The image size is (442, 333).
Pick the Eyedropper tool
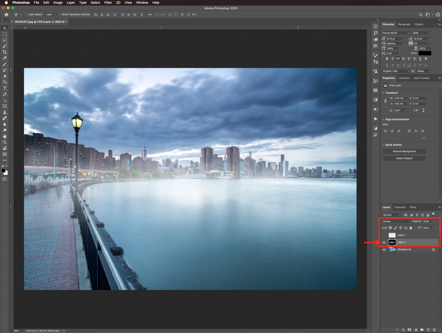(x=5, y=58)
